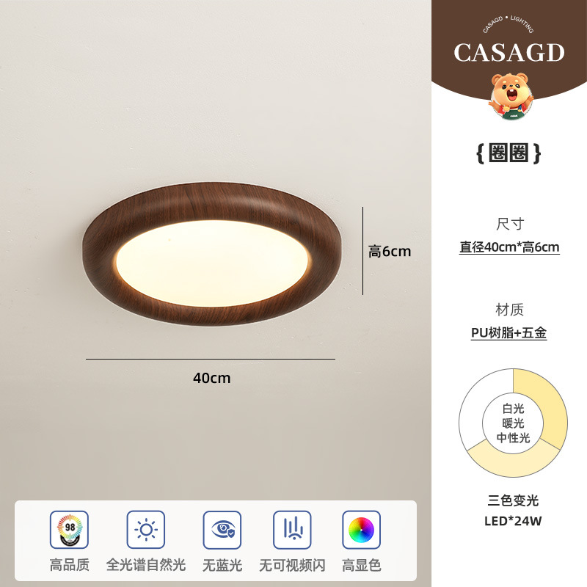Screen dimensions: 587x587
Task: Click the PU树脂+五金 material link
Action: coord(508,333)
